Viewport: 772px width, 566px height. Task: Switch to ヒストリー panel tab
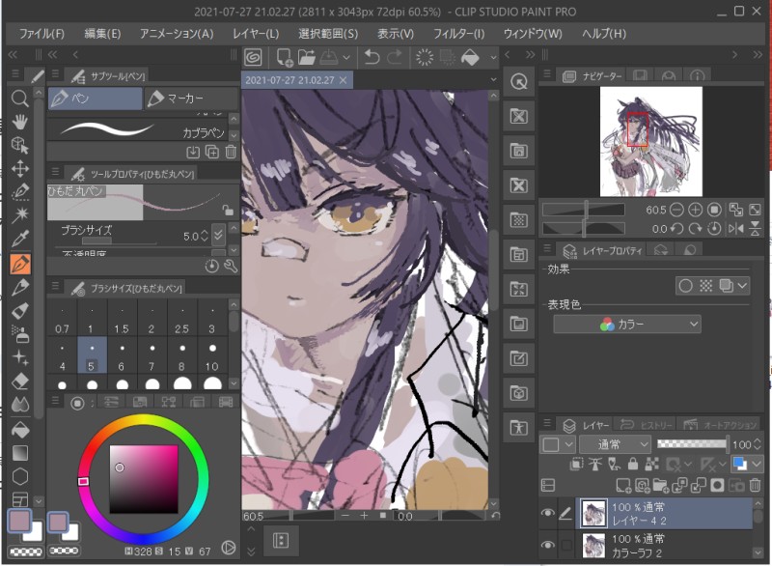(648, 425)
